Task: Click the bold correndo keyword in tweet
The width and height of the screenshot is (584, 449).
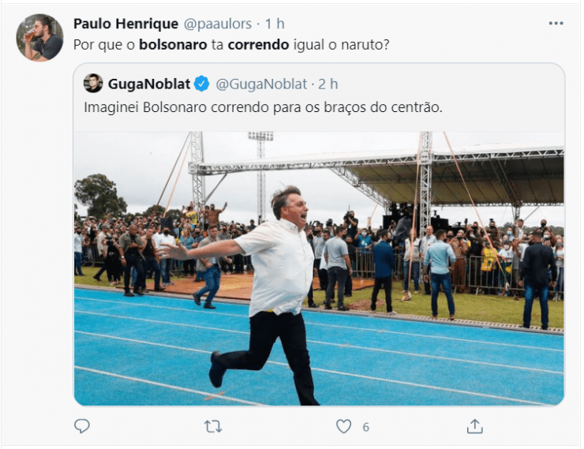Action: [x=258, y=45]
